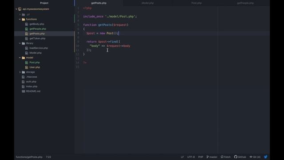
Task: Click the master branch name in status bar
Action: [x=213, y=157]
